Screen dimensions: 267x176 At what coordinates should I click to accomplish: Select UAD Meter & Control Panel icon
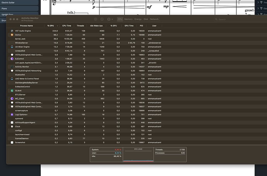12,79
